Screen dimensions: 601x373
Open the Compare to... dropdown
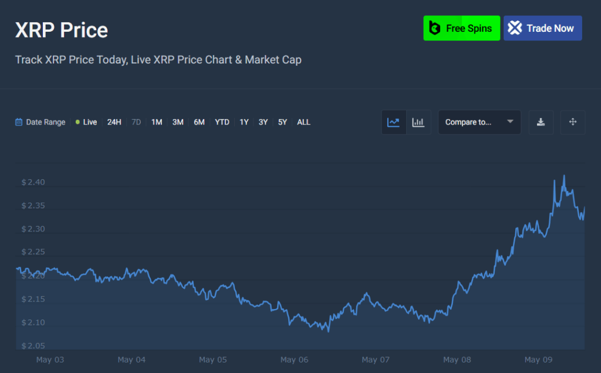[479, 122]
